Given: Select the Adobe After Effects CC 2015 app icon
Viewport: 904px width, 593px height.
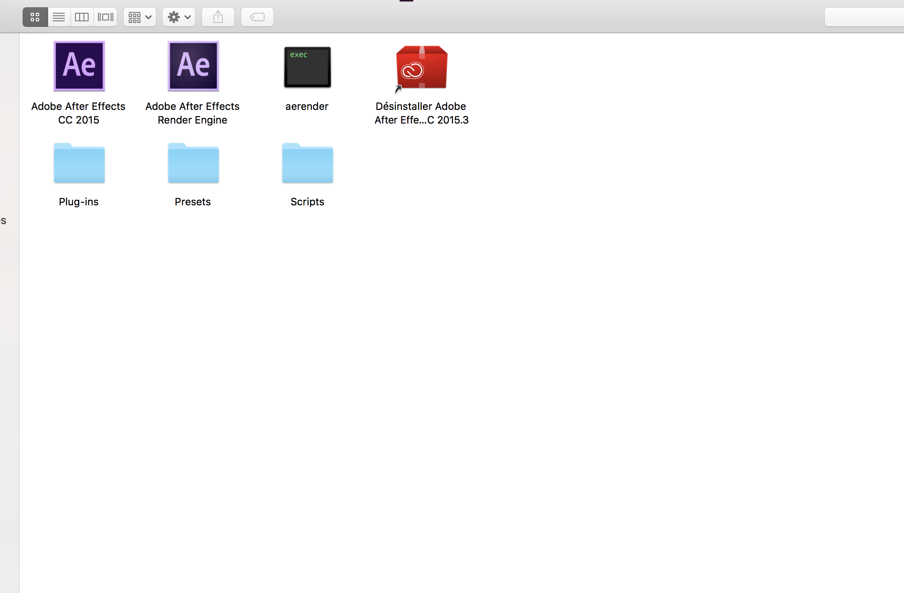Looking at the screenshot, I should [79, 66].
